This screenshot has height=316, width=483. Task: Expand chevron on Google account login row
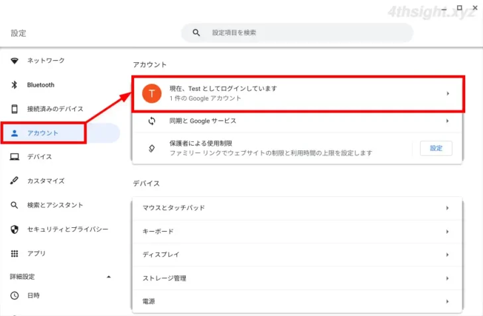[x=448, y=93]
